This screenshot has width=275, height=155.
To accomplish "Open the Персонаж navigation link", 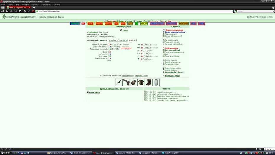I will pos(111,21).
